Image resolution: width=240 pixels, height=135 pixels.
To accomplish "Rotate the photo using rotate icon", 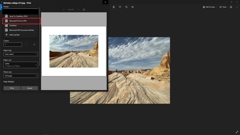I will [x=126, y=7].
